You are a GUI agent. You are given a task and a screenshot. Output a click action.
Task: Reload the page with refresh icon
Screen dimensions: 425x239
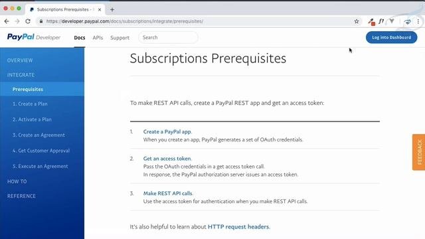28,21
